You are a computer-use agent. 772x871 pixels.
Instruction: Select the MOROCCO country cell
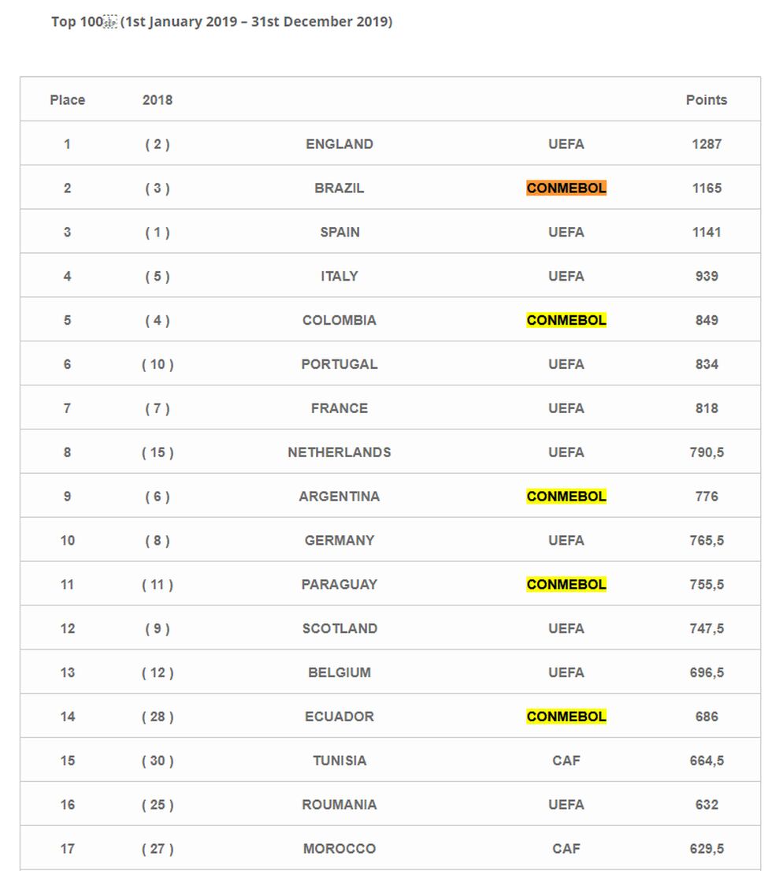pos(340,849)
